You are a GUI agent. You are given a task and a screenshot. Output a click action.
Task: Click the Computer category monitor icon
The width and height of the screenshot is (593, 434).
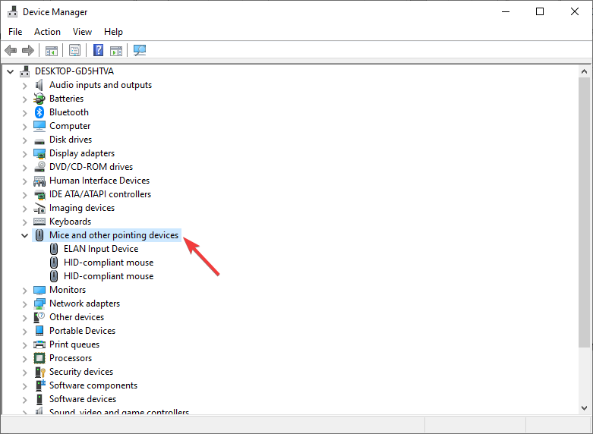click(x=39, y=126)
